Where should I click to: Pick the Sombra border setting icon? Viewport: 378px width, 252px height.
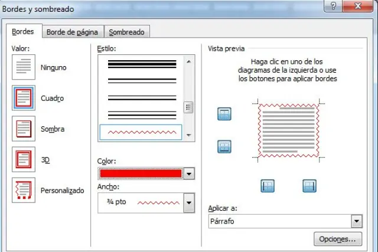[x=24, y=129]
